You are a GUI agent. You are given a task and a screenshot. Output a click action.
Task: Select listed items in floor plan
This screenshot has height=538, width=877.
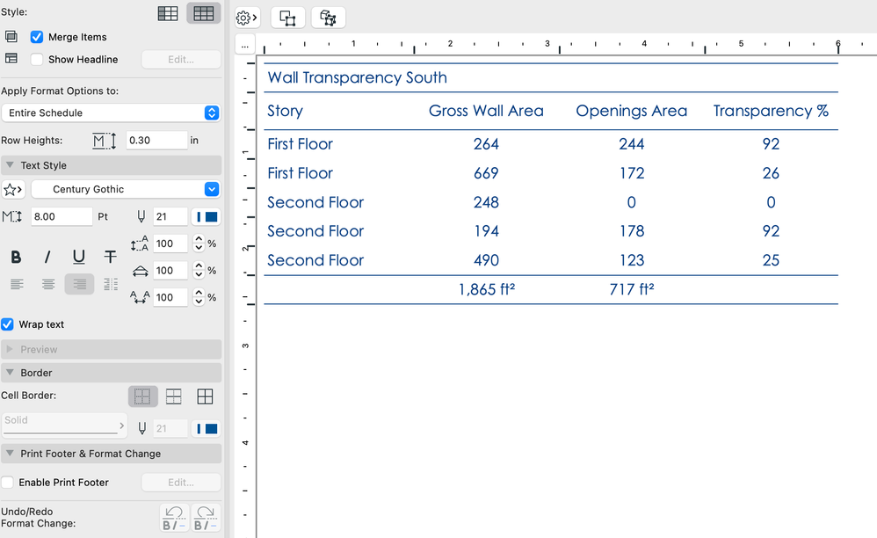pos(287,16)
